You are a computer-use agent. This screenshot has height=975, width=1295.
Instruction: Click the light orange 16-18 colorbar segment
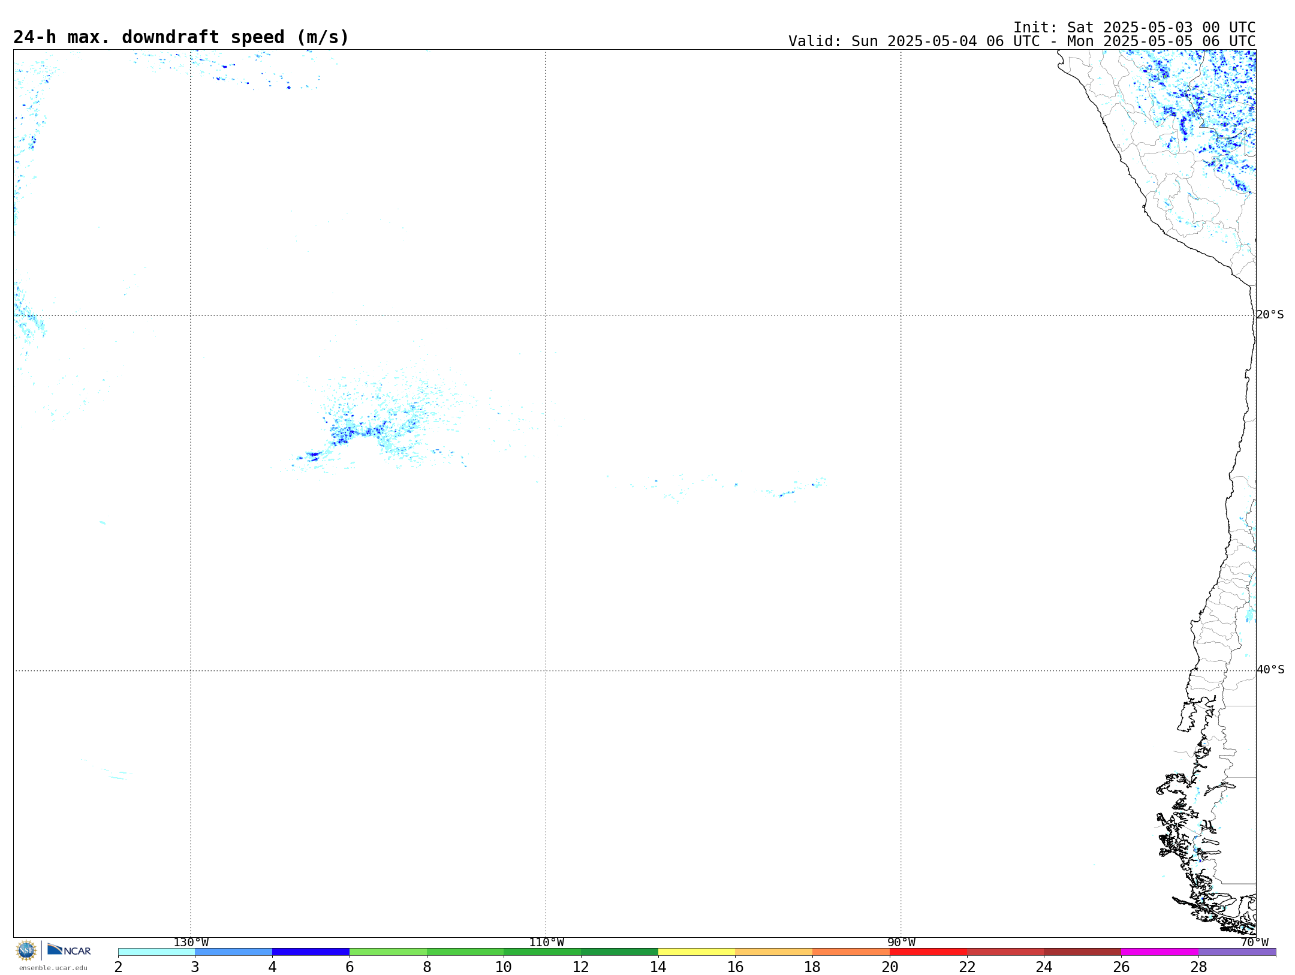coord(774,952)
